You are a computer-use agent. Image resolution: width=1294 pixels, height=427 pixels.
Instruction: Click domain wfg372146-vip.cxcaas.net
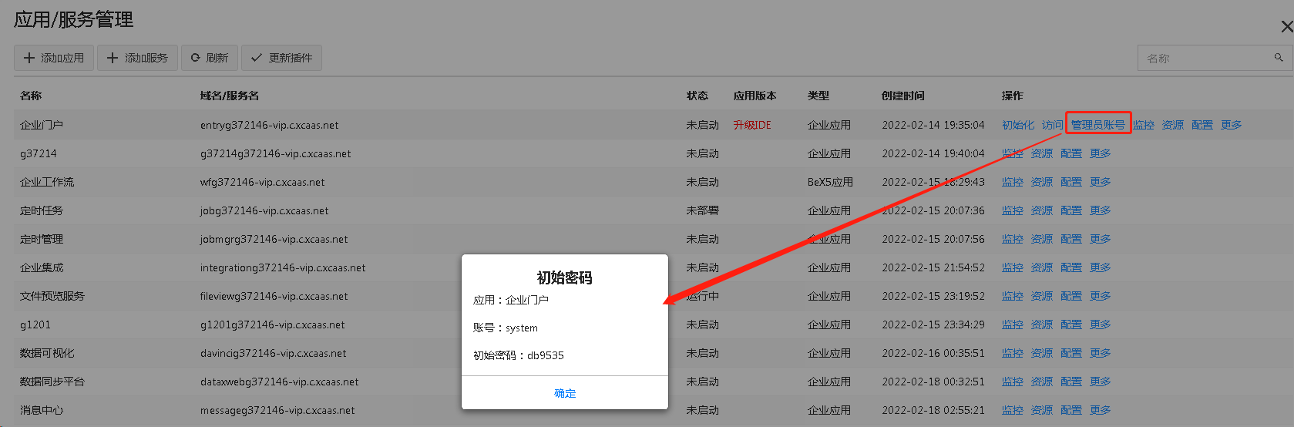pos(263,182)
